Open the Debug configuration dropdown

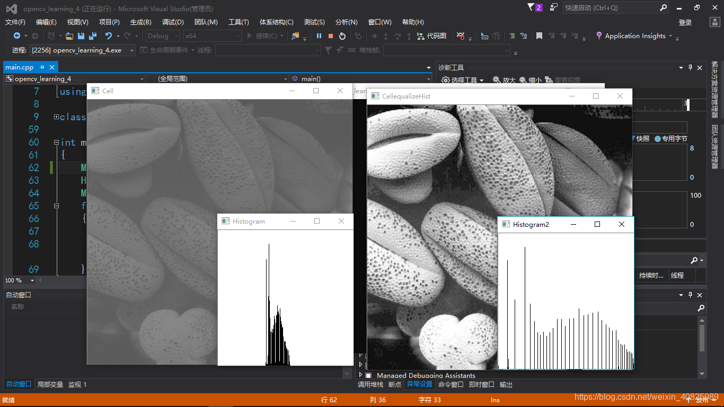click(162, 36)
